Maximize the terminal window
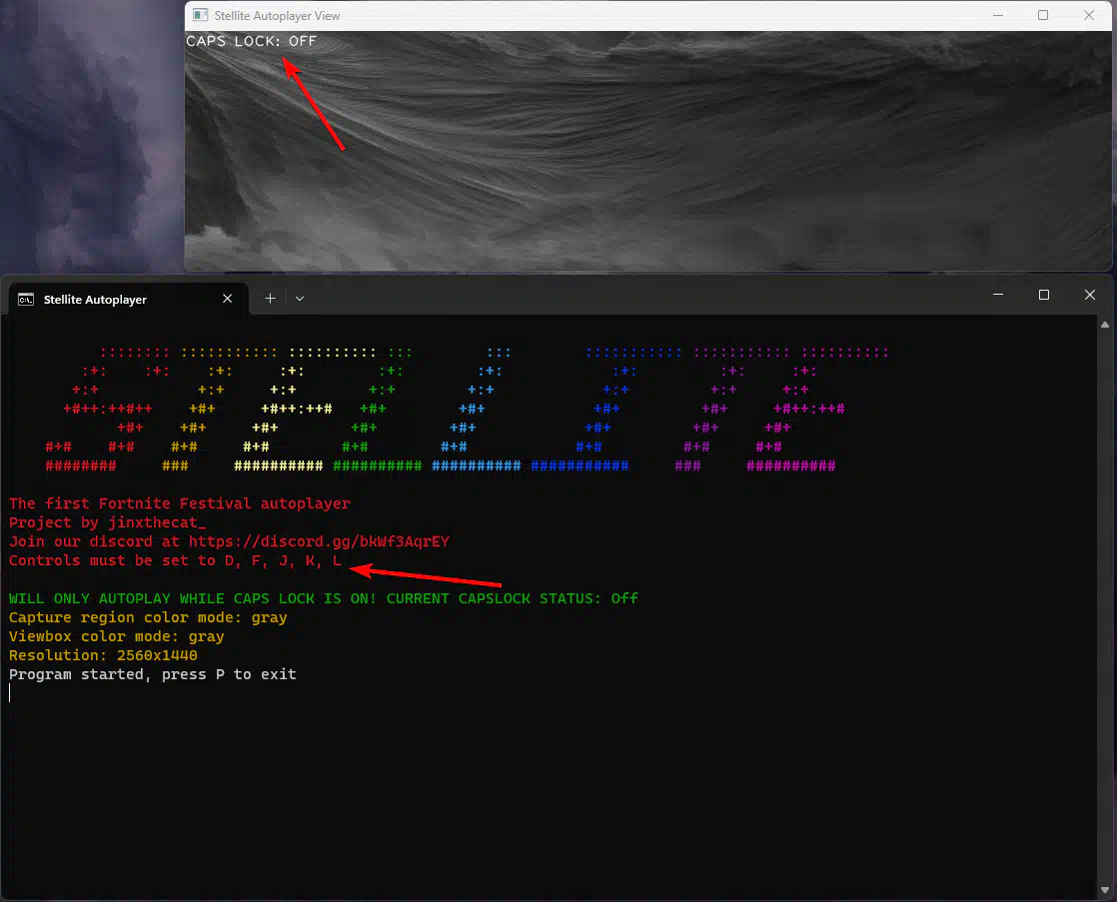Image resolution: width=1117 pixels, height=902 pixels. 1043,295
